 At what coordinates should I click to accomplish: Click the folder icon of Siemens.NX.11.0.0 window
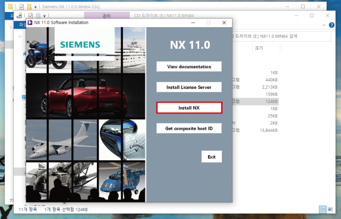click(x=10, y=6)
